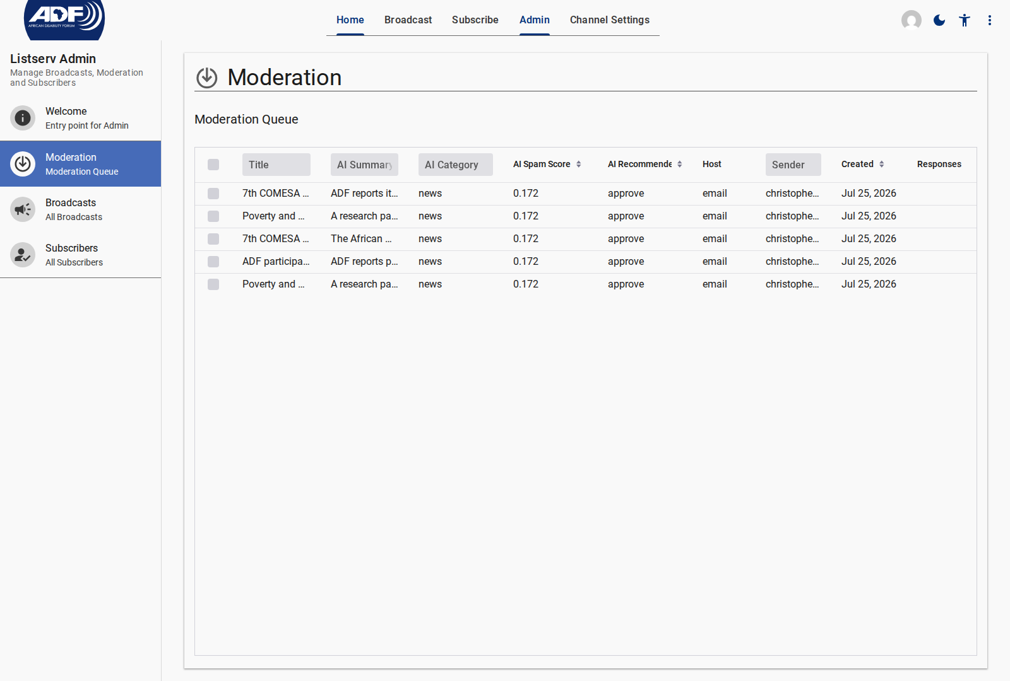Click the Host column header
This screenshot has height=681, width=1010.
[x=712, y=164]
